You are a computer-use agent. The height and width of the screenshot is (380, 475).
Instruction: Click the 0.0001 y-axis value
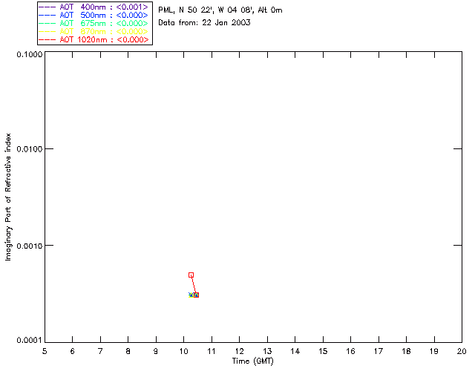pos(30,340)
